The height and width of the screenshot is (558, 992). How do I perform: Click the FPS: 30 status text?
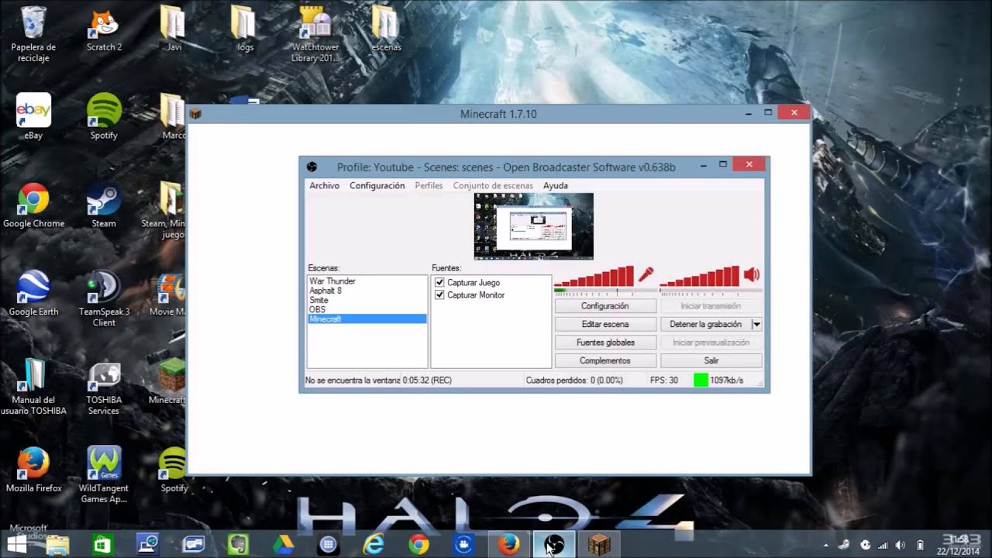[663, 381]
